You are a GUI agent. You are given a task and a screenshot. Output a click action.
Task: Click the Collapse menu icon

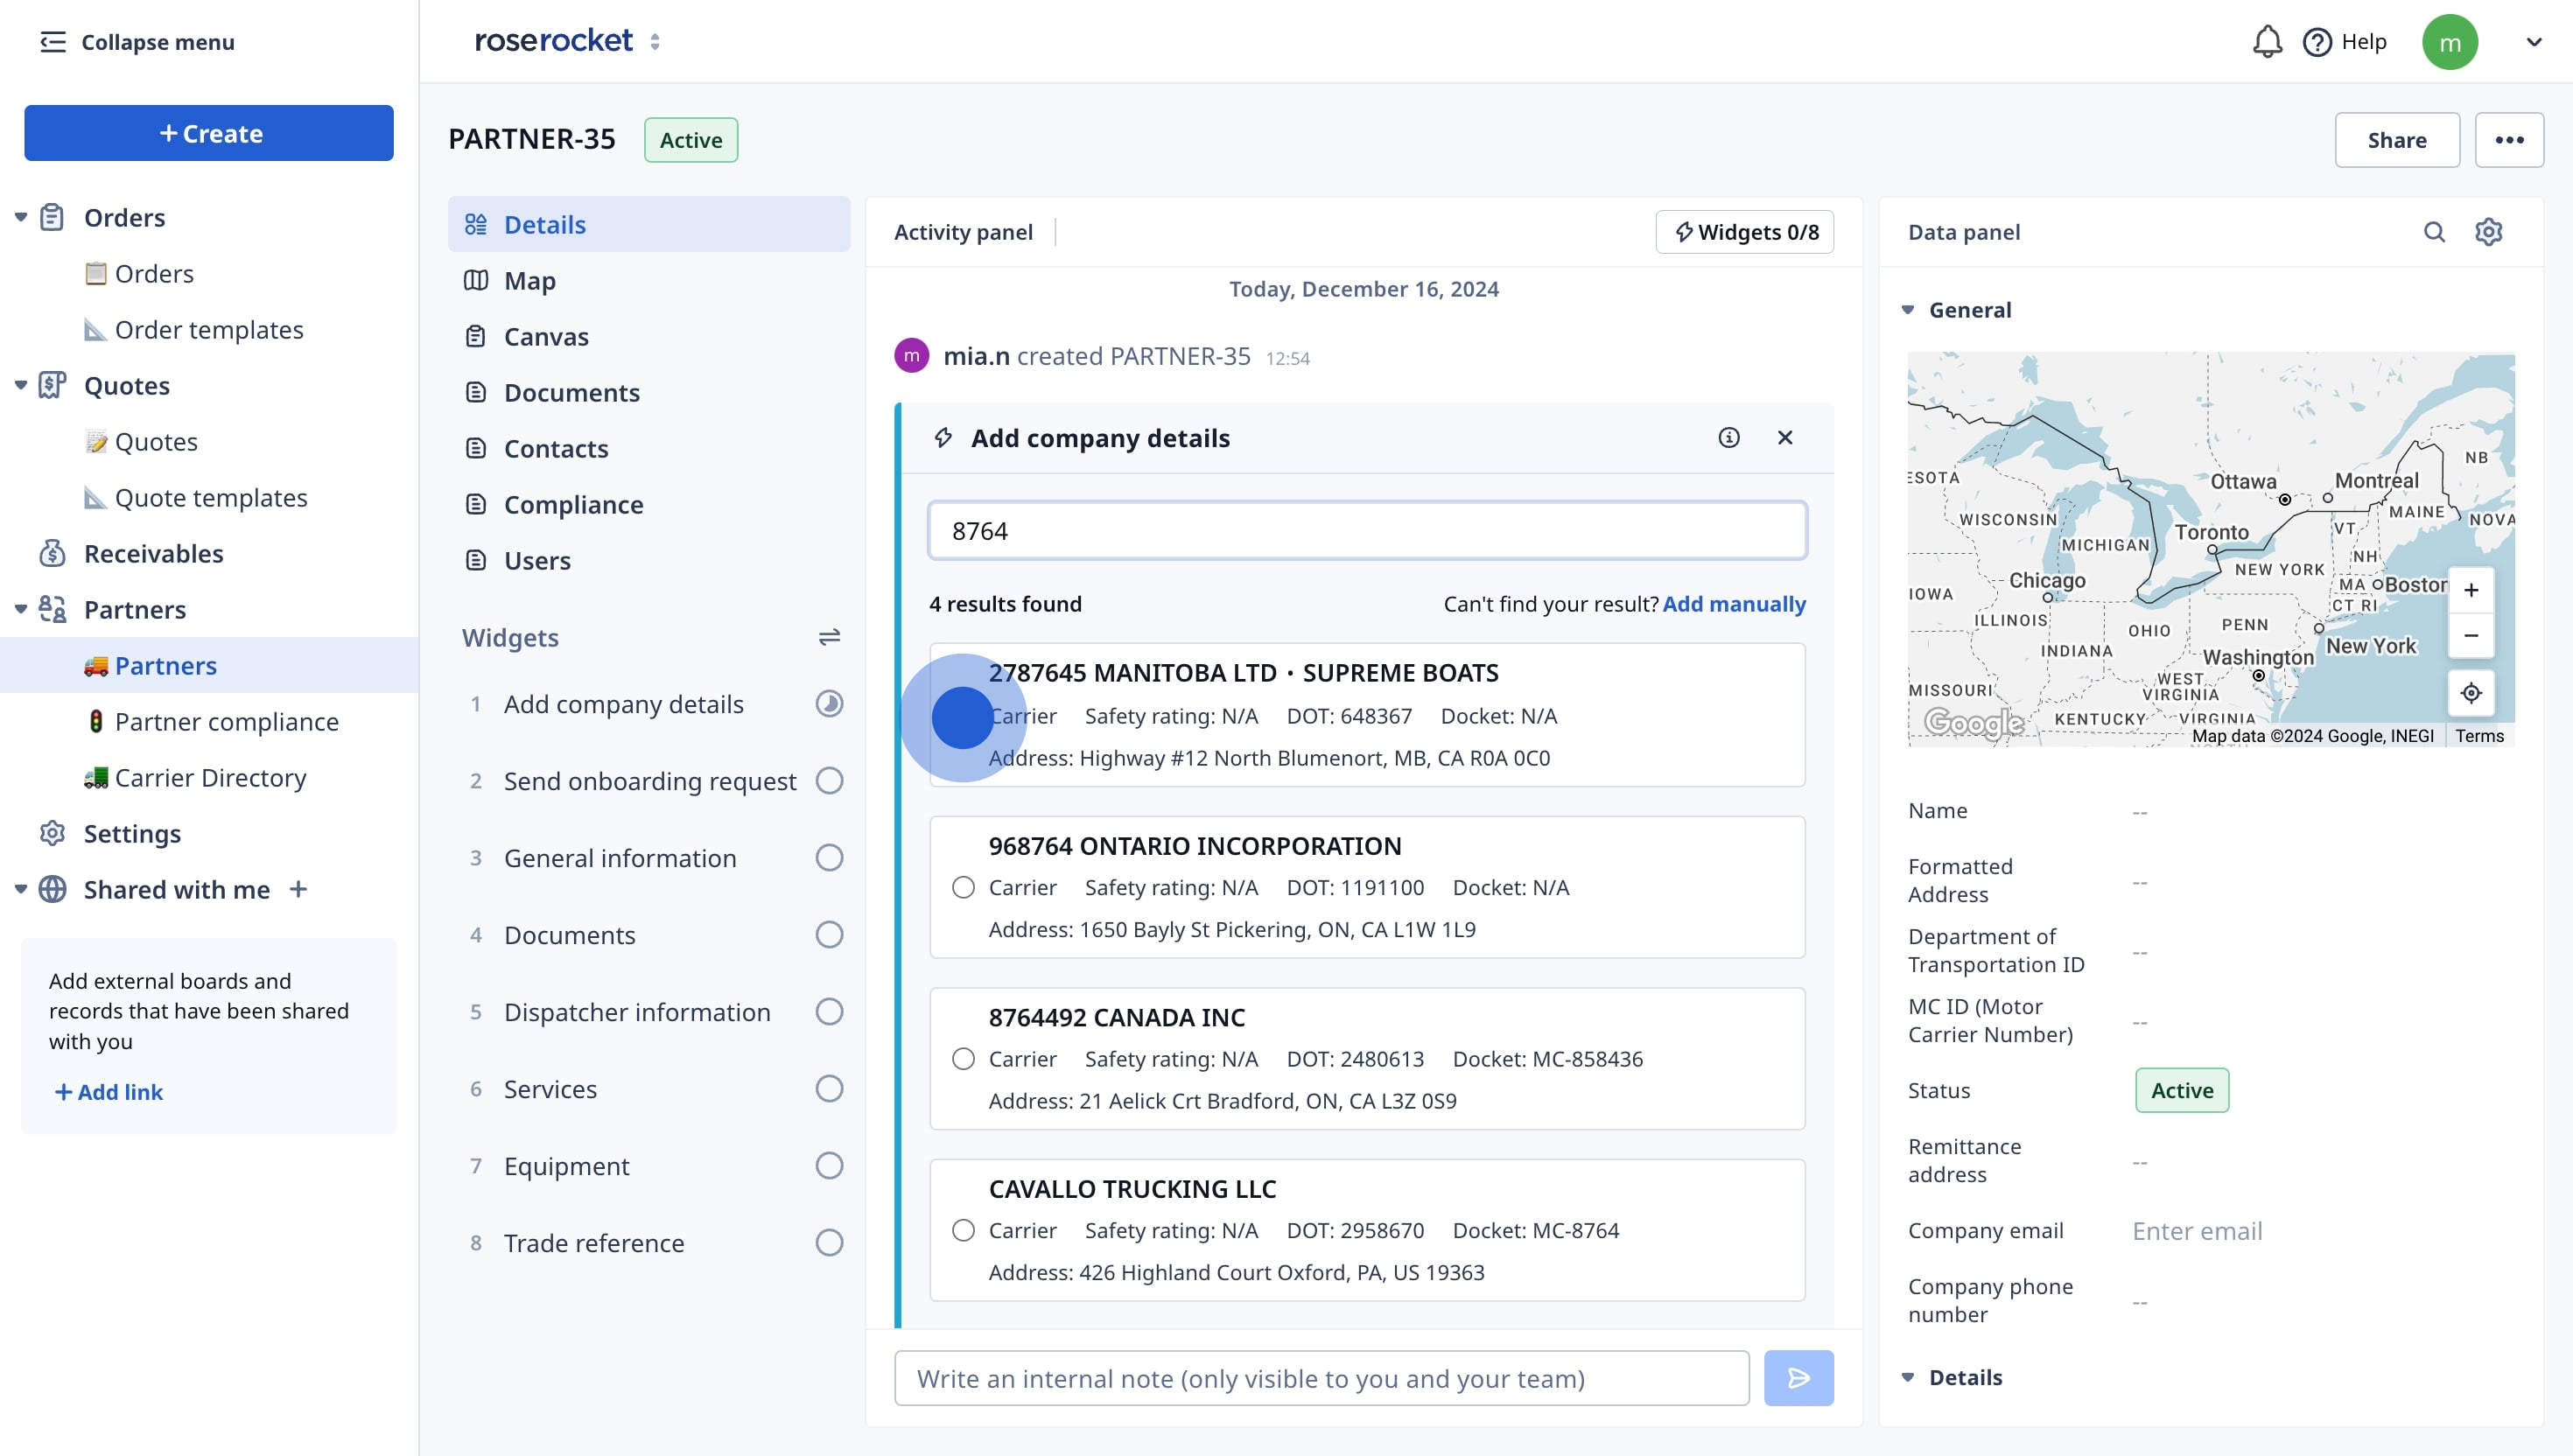pos(53,42)
